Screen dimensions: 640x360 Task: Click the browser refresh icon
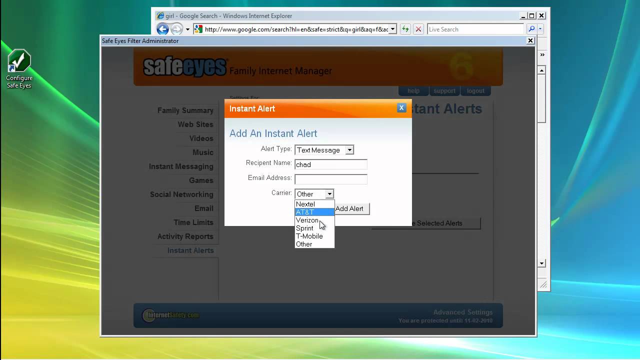[x=405, y=29]
